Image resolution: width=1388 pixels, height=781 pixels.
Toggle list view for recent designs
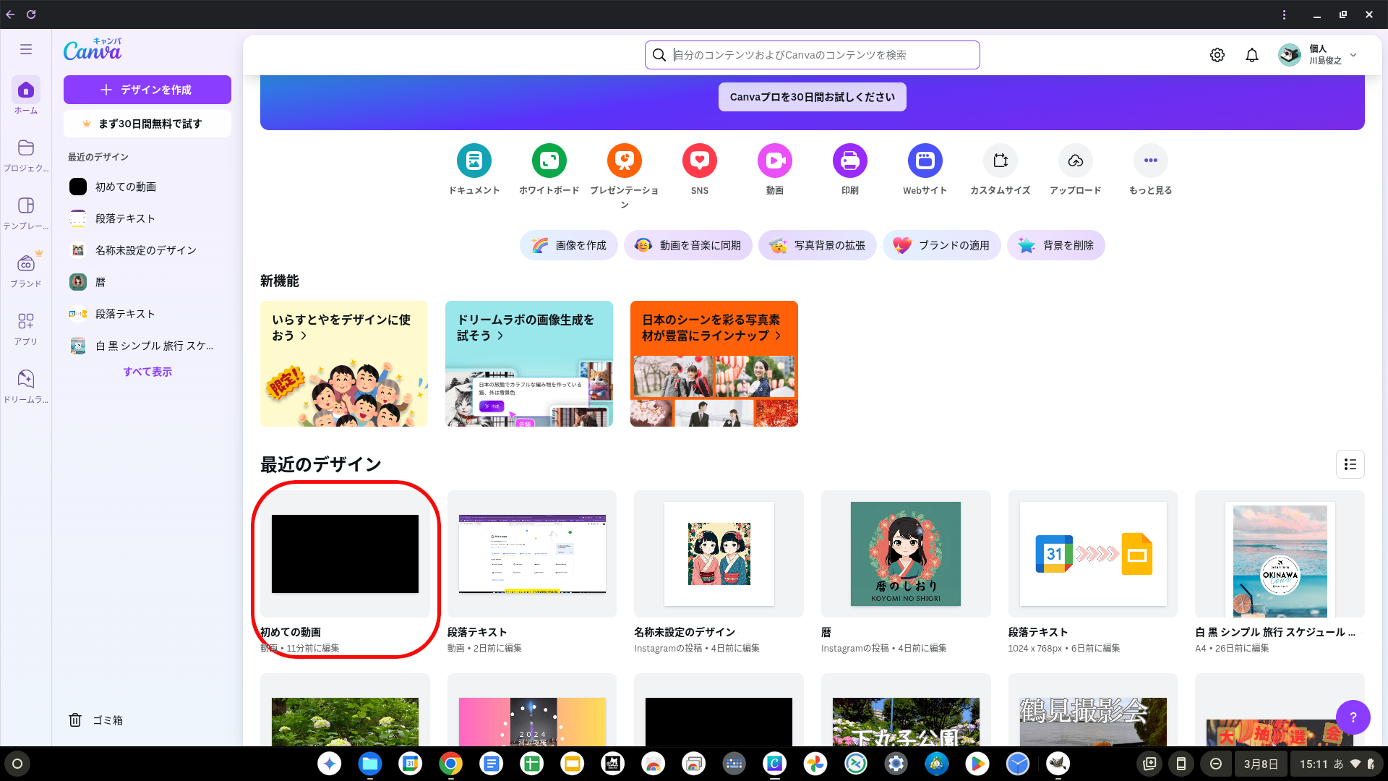[1350, 464]
